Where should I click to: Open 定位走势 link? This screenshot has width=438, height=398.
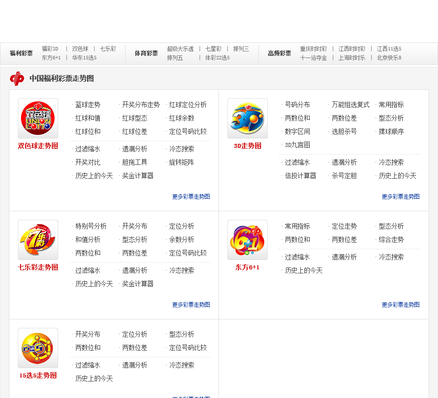pos(344,226)
